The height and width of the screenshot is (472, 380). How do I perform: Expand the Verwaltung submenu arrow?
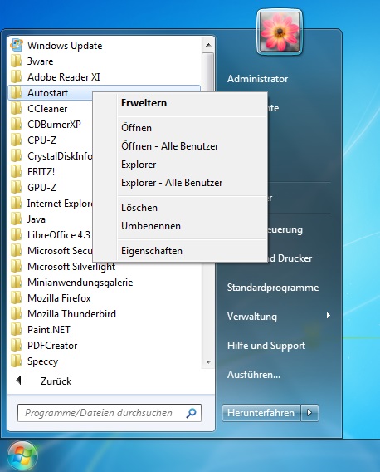[x=329, y=316]
